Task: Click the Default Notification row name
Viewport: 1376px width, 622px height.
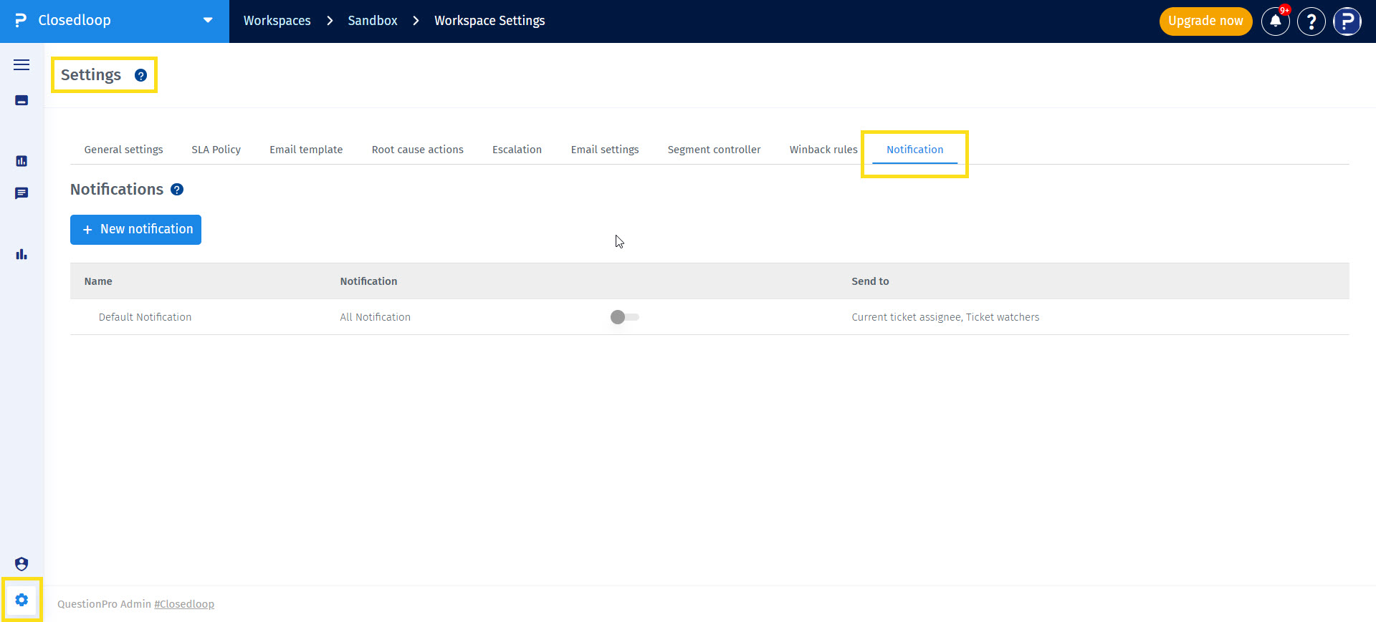Action: [x=145, y=317]
